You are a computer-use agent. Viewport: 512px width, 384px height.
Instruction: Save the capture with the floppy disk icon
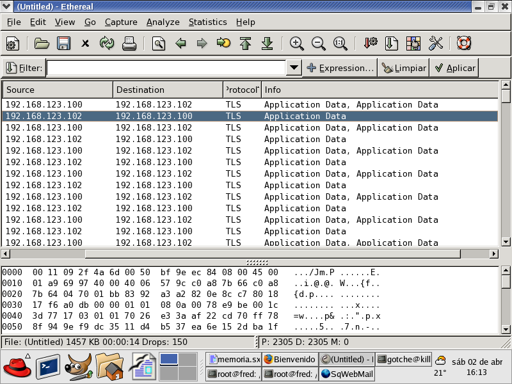[63, 44]
